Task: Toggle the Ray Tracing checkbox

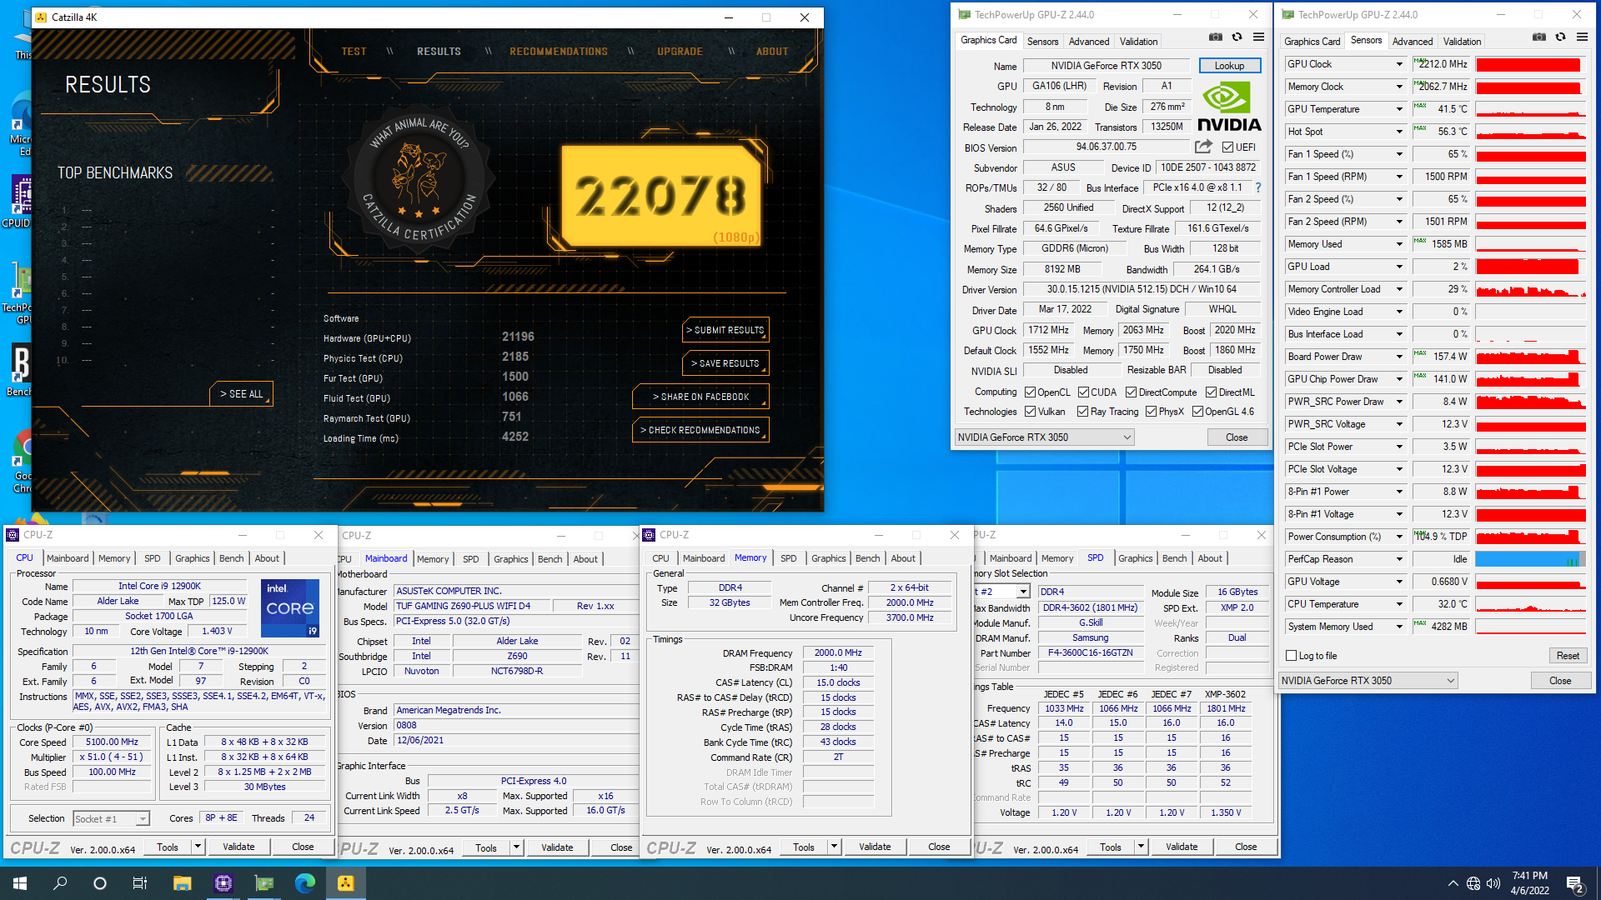Action: point(1082,412)
